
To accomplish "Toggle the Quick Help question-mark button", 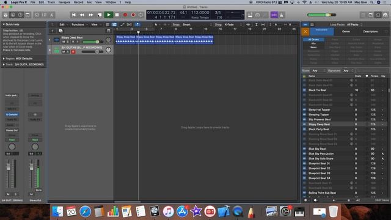I will (x=20, y=15).
